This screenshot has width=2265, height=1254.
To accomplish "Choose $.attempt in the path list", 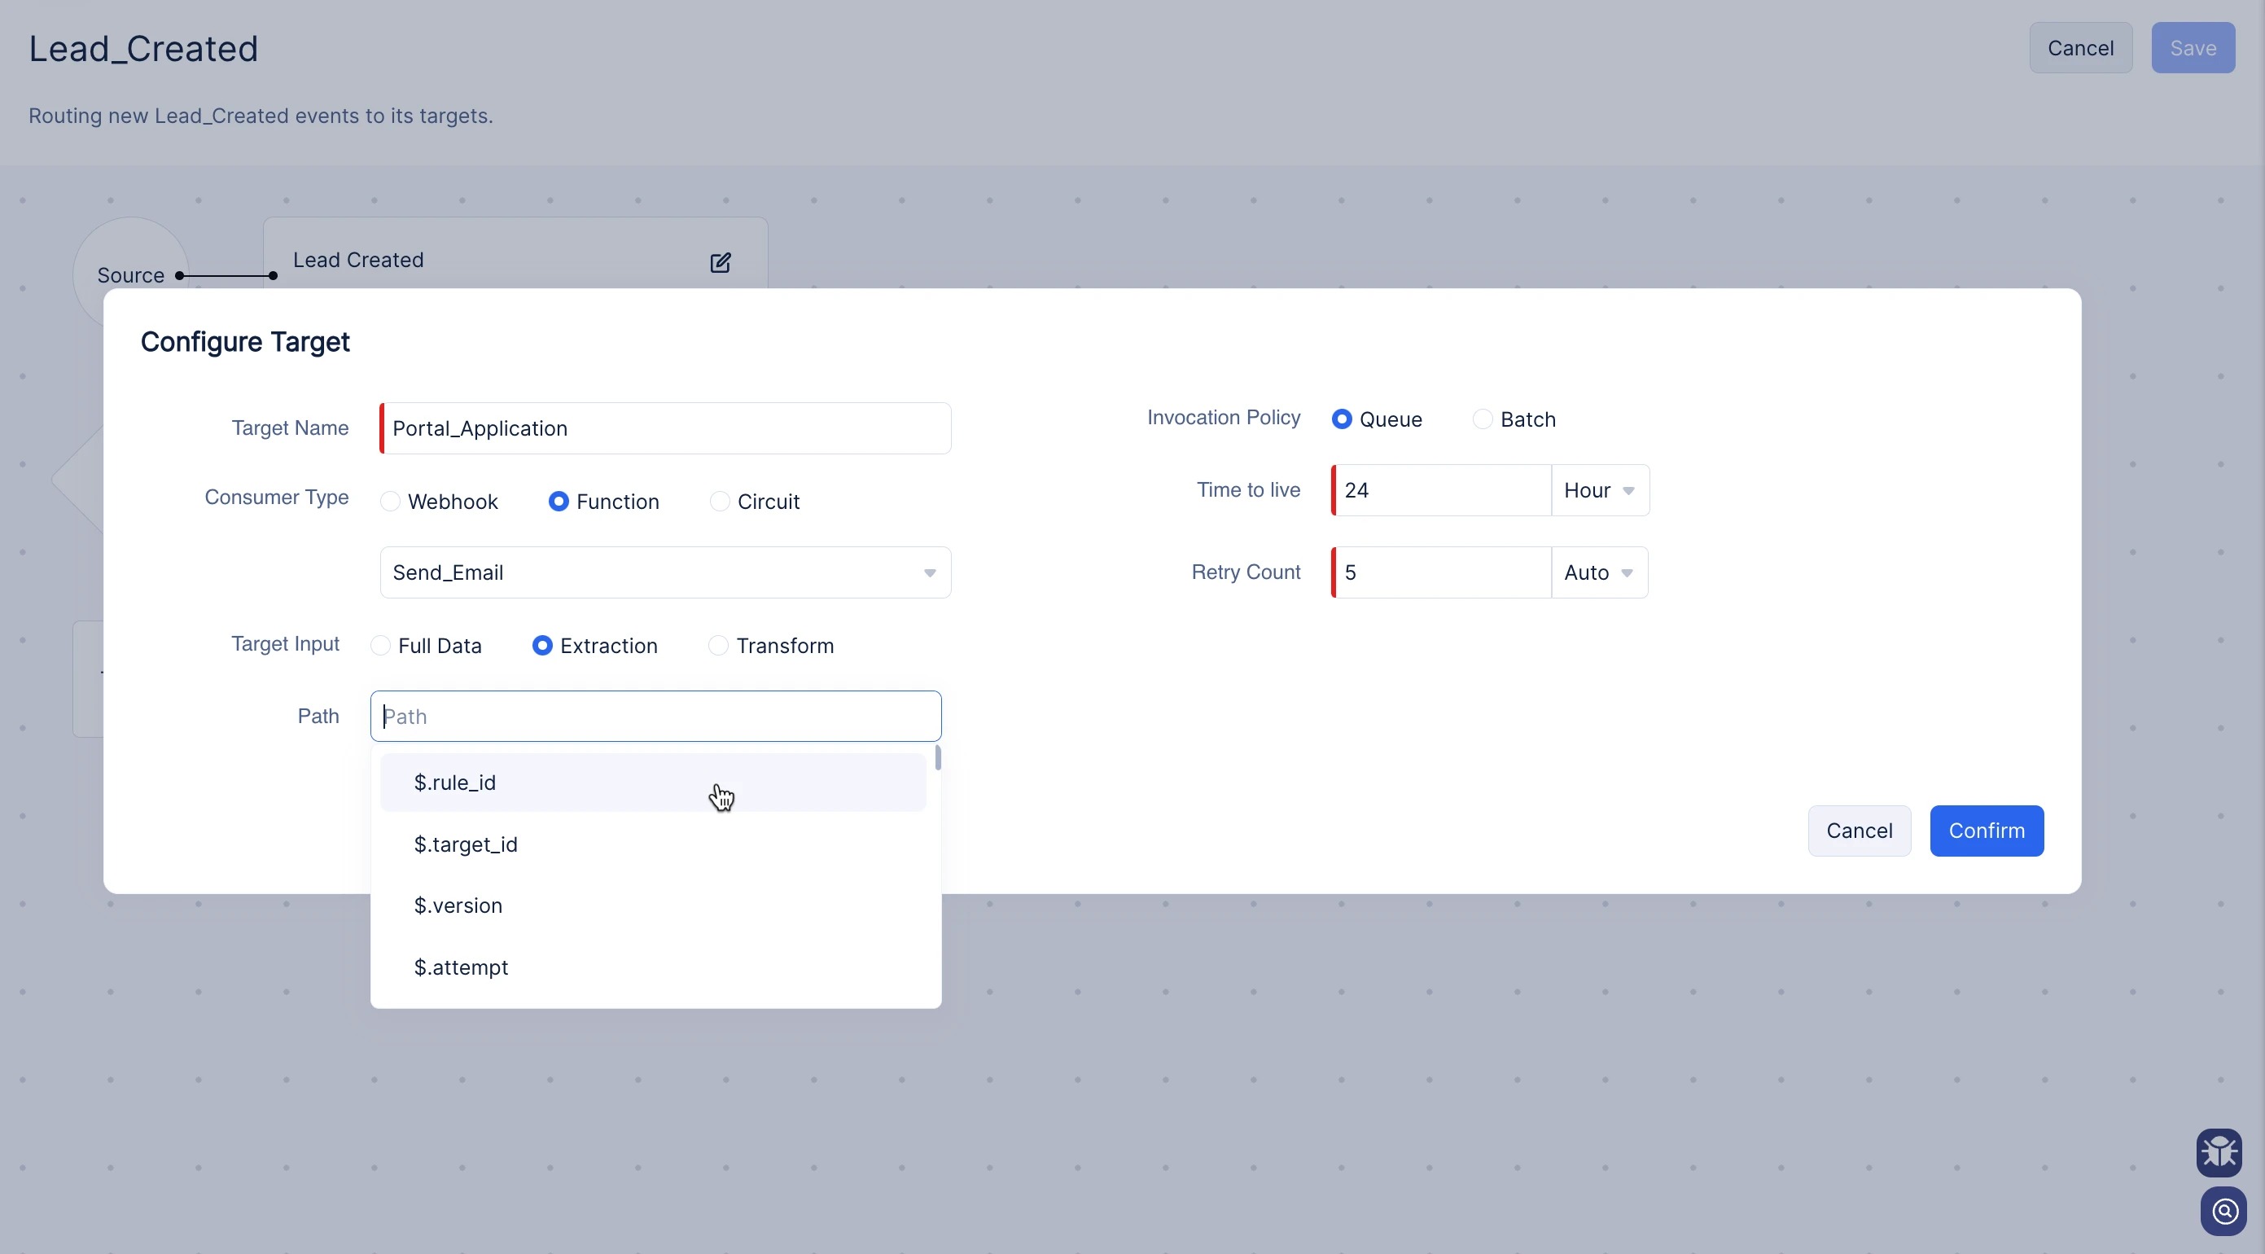I will (x=461, y=967).
